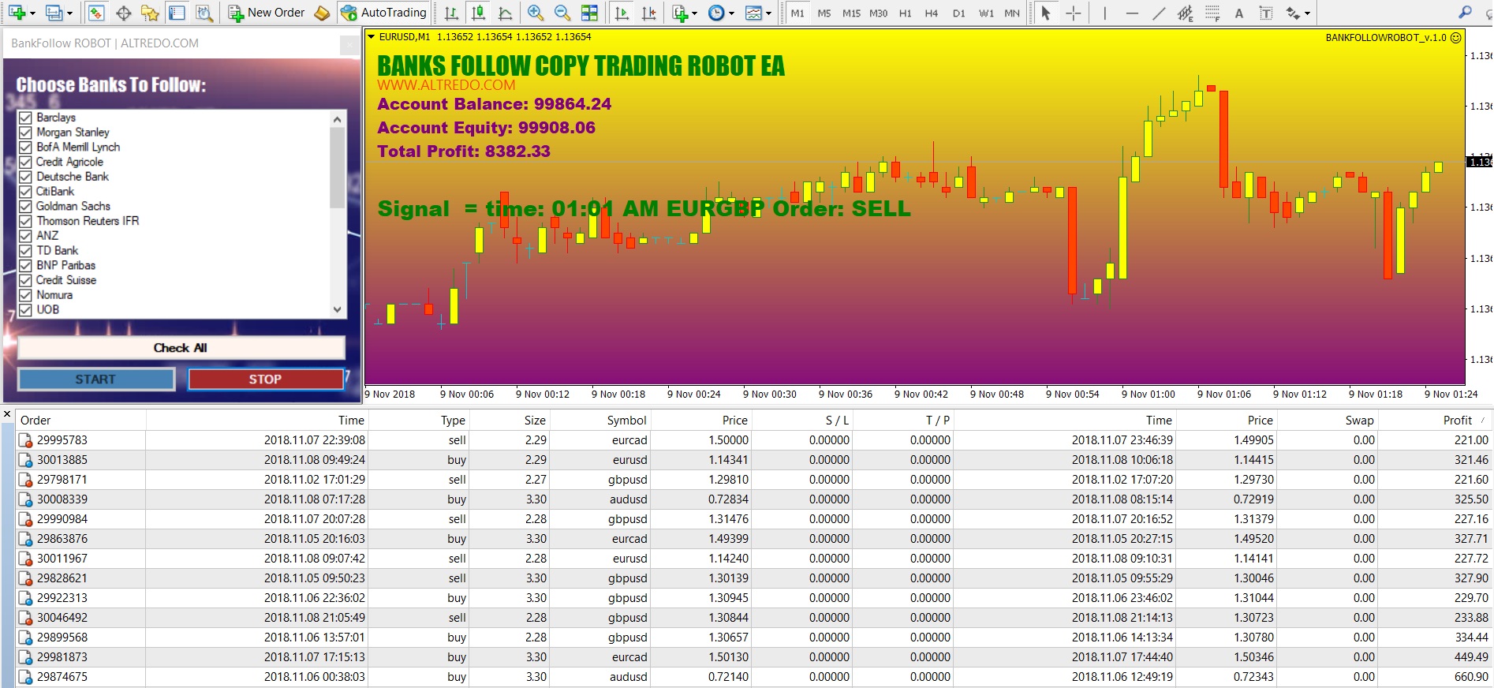
Task: Click the Check All button
Action: 181,348
